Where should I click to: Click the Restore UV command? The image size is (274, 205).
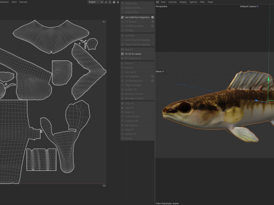pos(130,134)
